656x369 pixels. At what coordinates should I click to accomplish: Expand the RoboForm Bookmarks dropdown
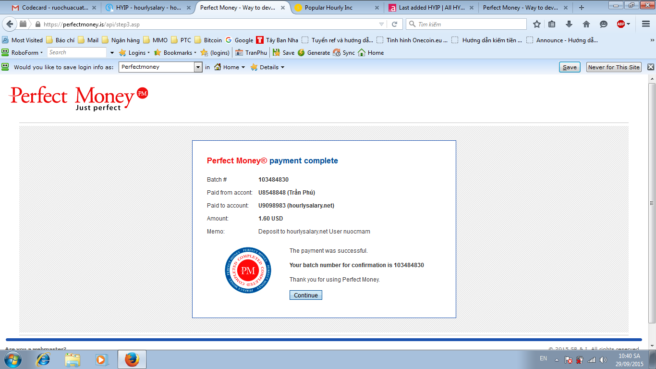pos(175,53)
